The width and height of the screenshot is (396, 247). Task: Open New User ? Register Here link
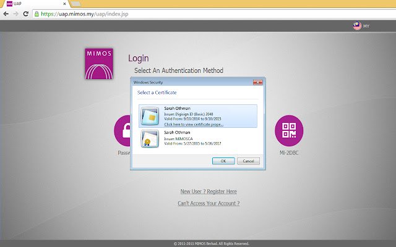point(209,191)
